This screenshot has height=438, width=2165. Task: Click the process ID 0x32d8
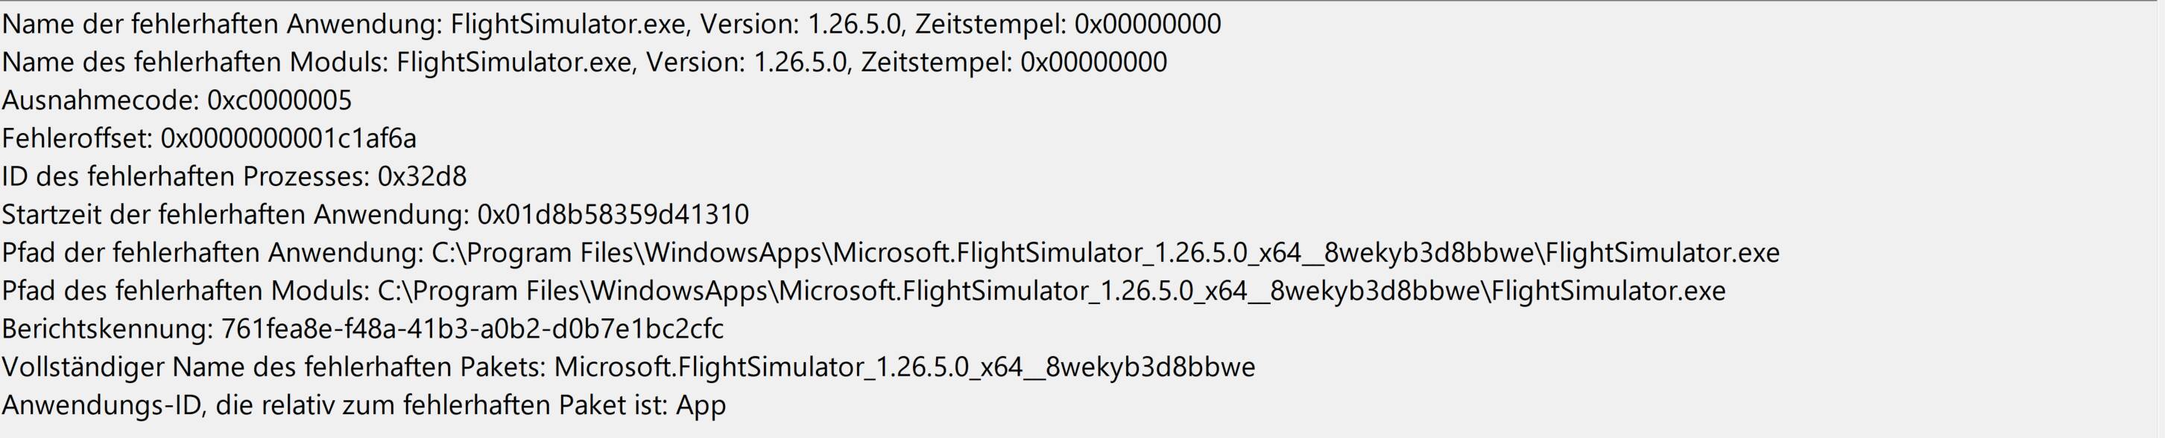[422, 177]
